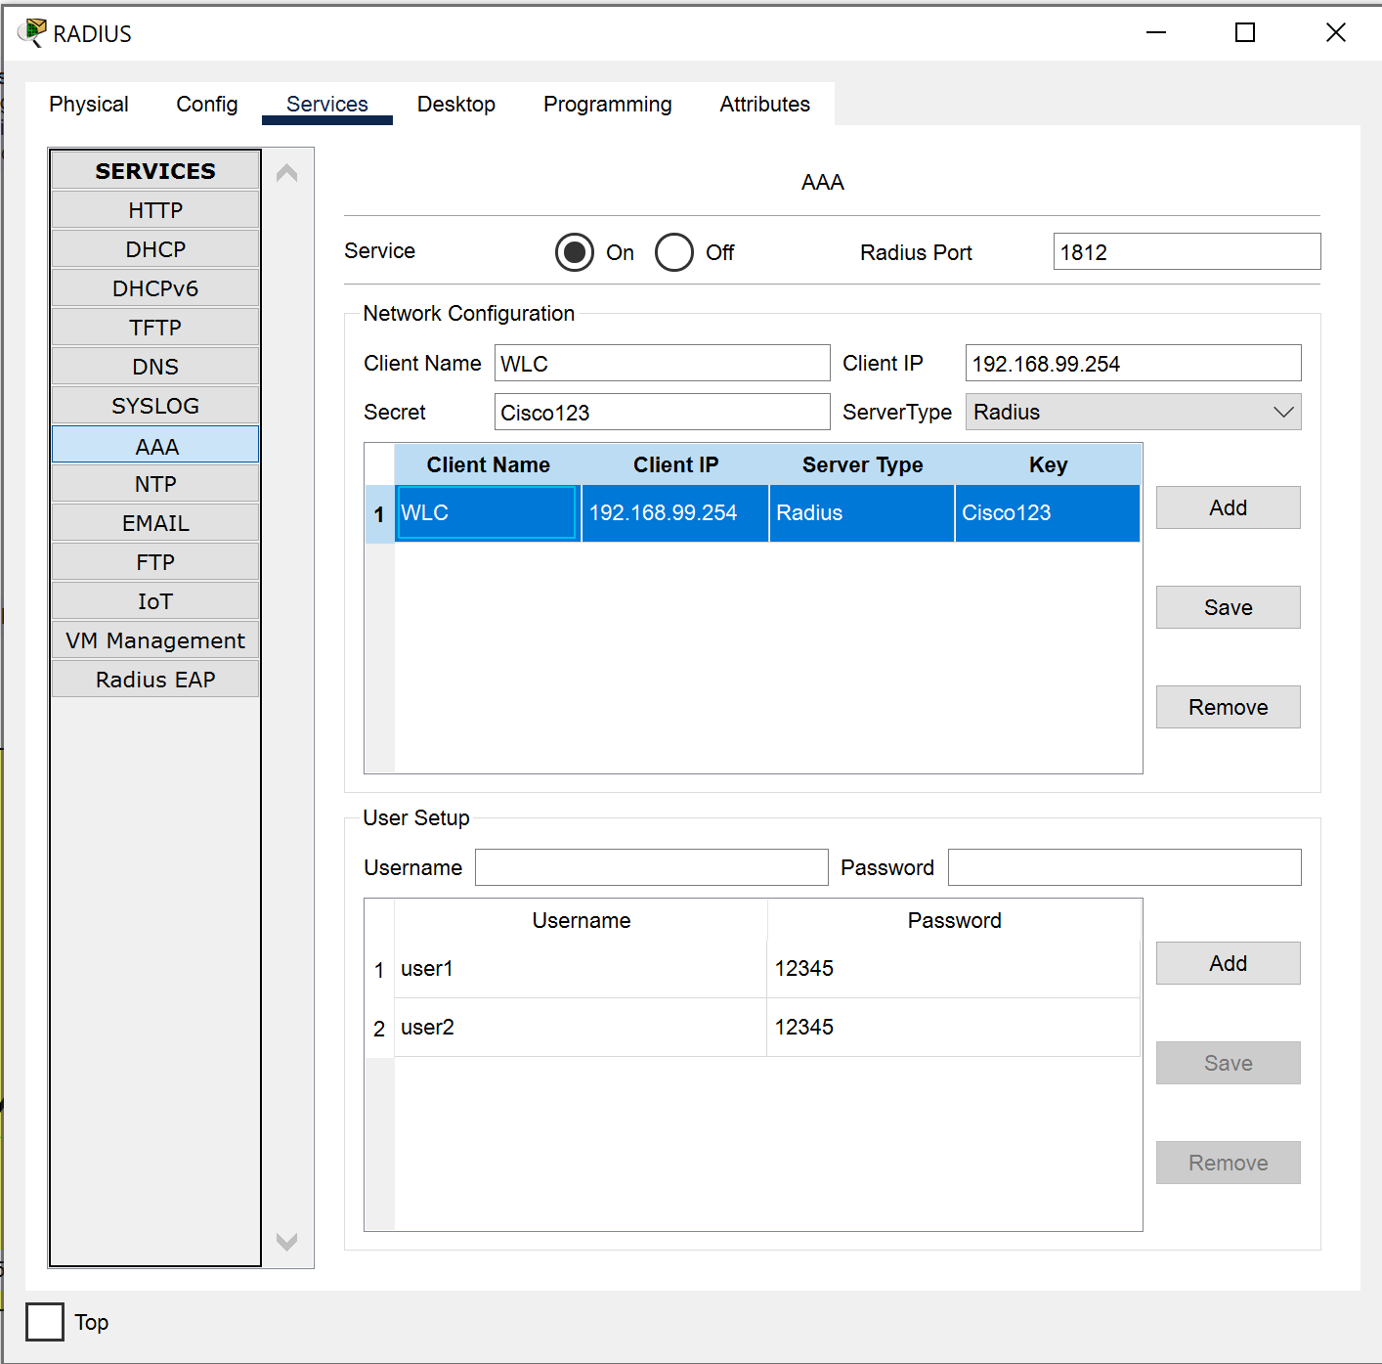Image resolution: width=1382 pixels, height=1364 pixels.
Task: Toggle the Top checkbox
Action: click(x=45, y=1322)
